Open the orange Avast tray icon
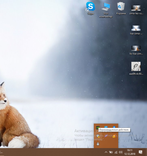 [114, 136]
